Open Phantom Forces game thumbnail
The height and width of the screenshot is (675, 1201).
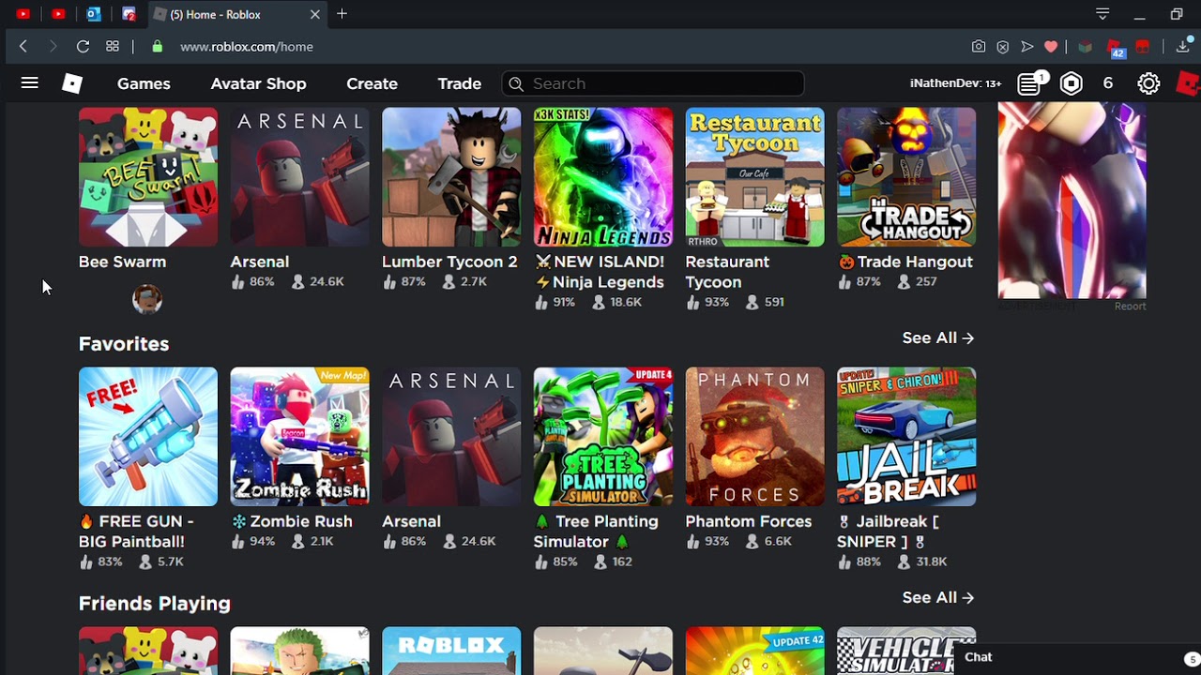755,437
